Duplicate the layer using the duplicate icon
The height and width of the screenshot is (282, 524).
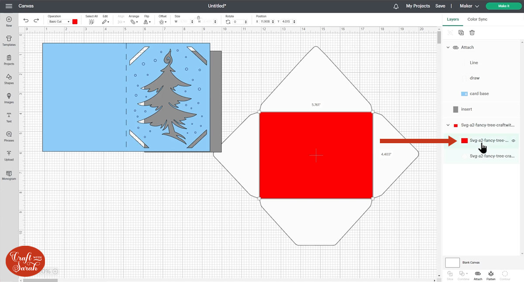pyautogui.click(x=461, y=33)
